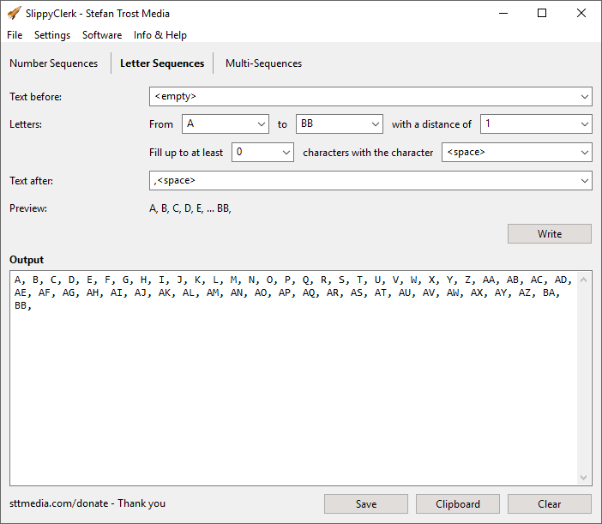Click the 'characters with the character' label
Viewport: 602px width, 524px height.
(x=368, y=153)
